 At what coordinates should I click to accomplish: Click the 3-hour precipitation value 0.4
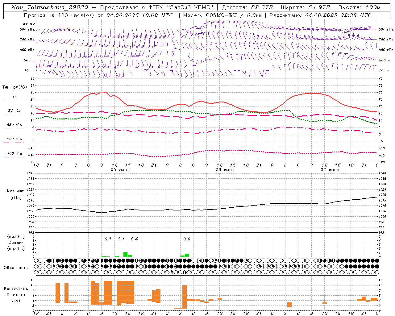(x=134, y=239)
